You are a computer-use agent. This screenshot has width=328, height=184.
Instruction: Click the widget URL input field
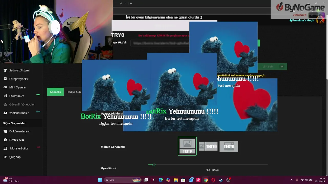[x=160, y=43]
